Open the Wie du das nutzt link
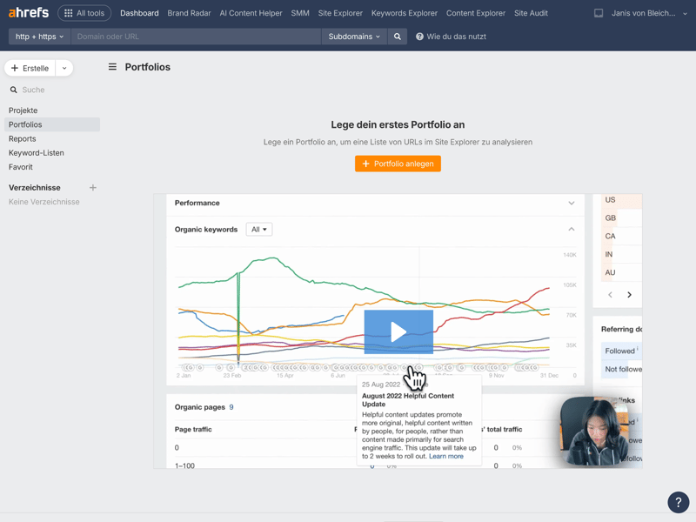Viewport: 696px width, 522px height. (x=451, y=37)
